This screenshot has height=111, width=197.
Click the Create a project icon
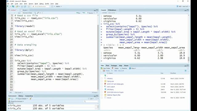click(x=13, y=6)
